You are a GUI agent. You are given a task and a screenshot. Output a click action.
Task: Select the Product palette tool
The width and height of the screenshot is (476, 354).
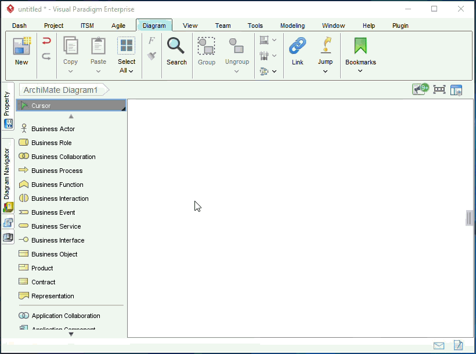point(71,268)
